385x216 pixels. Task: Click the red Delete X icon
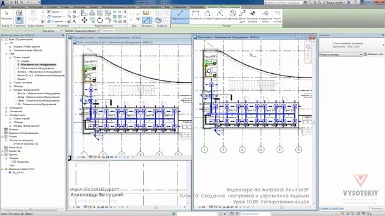click(125, 22)
